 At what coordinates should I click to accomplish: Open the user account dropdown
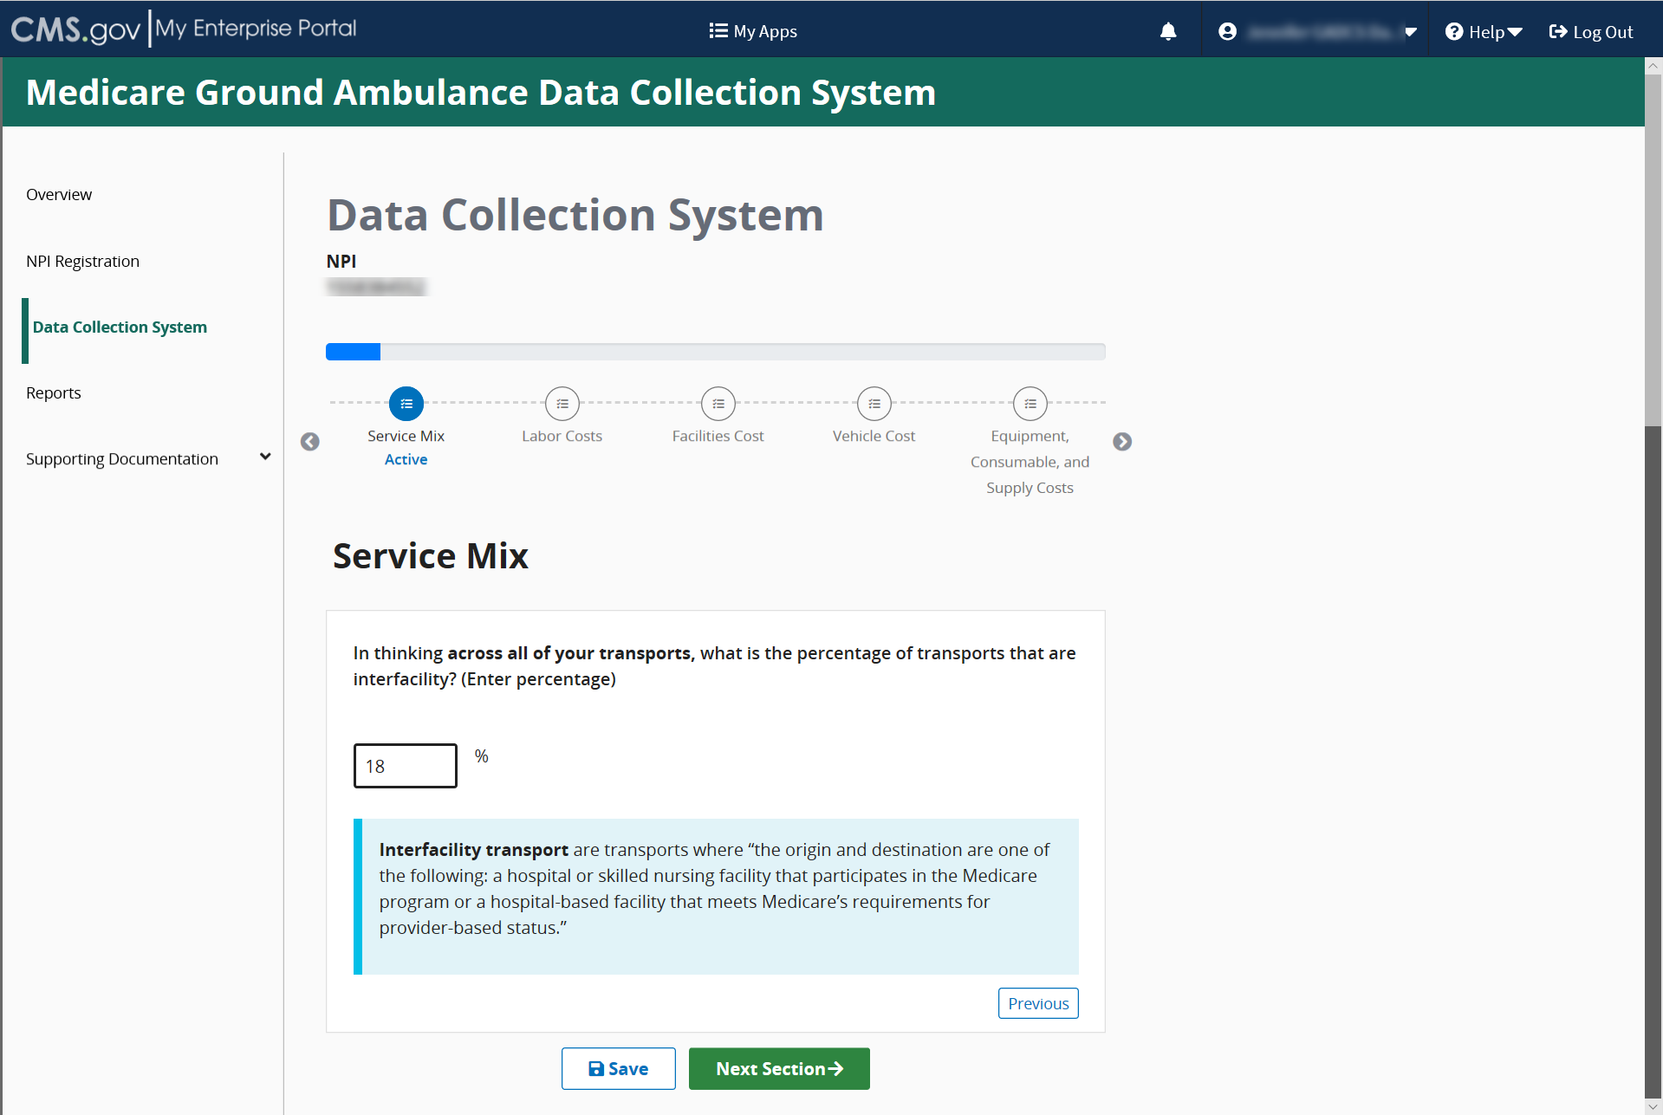click(x=1317, y=32)
